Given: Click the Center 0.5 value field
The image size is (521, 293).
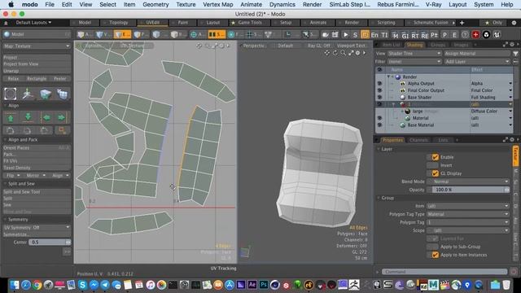Looking at the screenshot, I should (x=50, y=243).
